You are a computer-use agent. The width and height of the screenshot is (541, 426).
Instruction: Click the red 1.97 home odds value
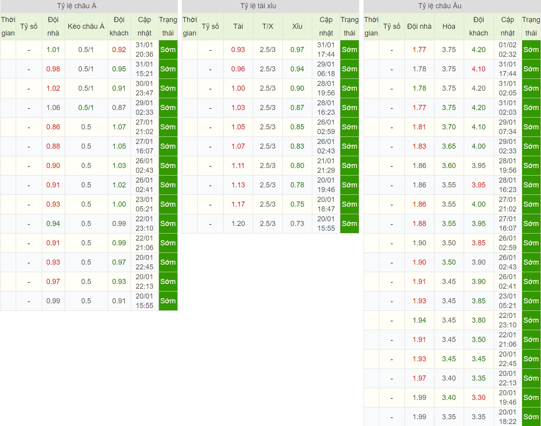point(419,378)
